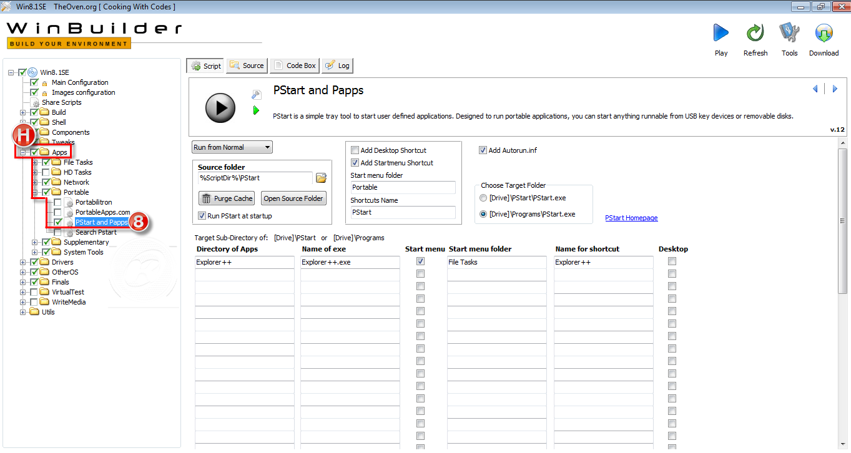The width and height of the screenshot is (851, 453).
Task: Select the Network tree item
Action: [76, 182]
